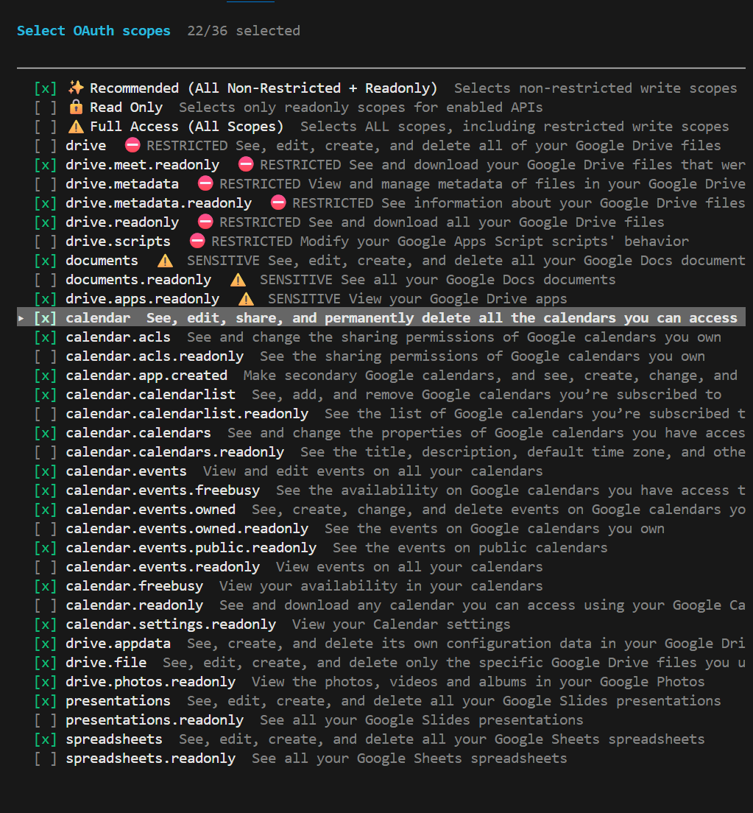Click the lock icon beside Read Only

tap(76, 108)
